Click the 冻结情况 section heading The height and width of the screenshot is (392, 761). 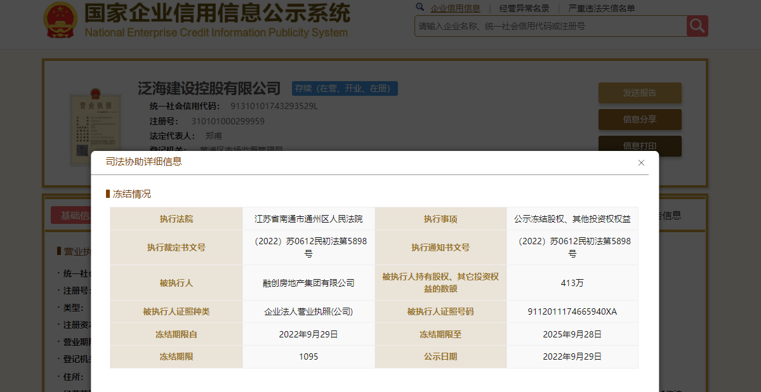131,194
